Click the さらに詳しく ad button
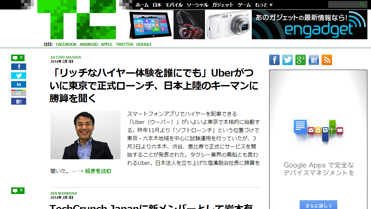 (318, 205)
